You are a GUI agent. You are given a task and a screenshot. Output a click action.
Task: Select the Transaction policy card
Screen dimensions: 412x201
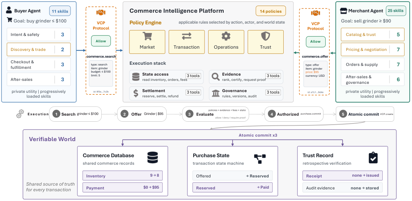tap(186, 42)
